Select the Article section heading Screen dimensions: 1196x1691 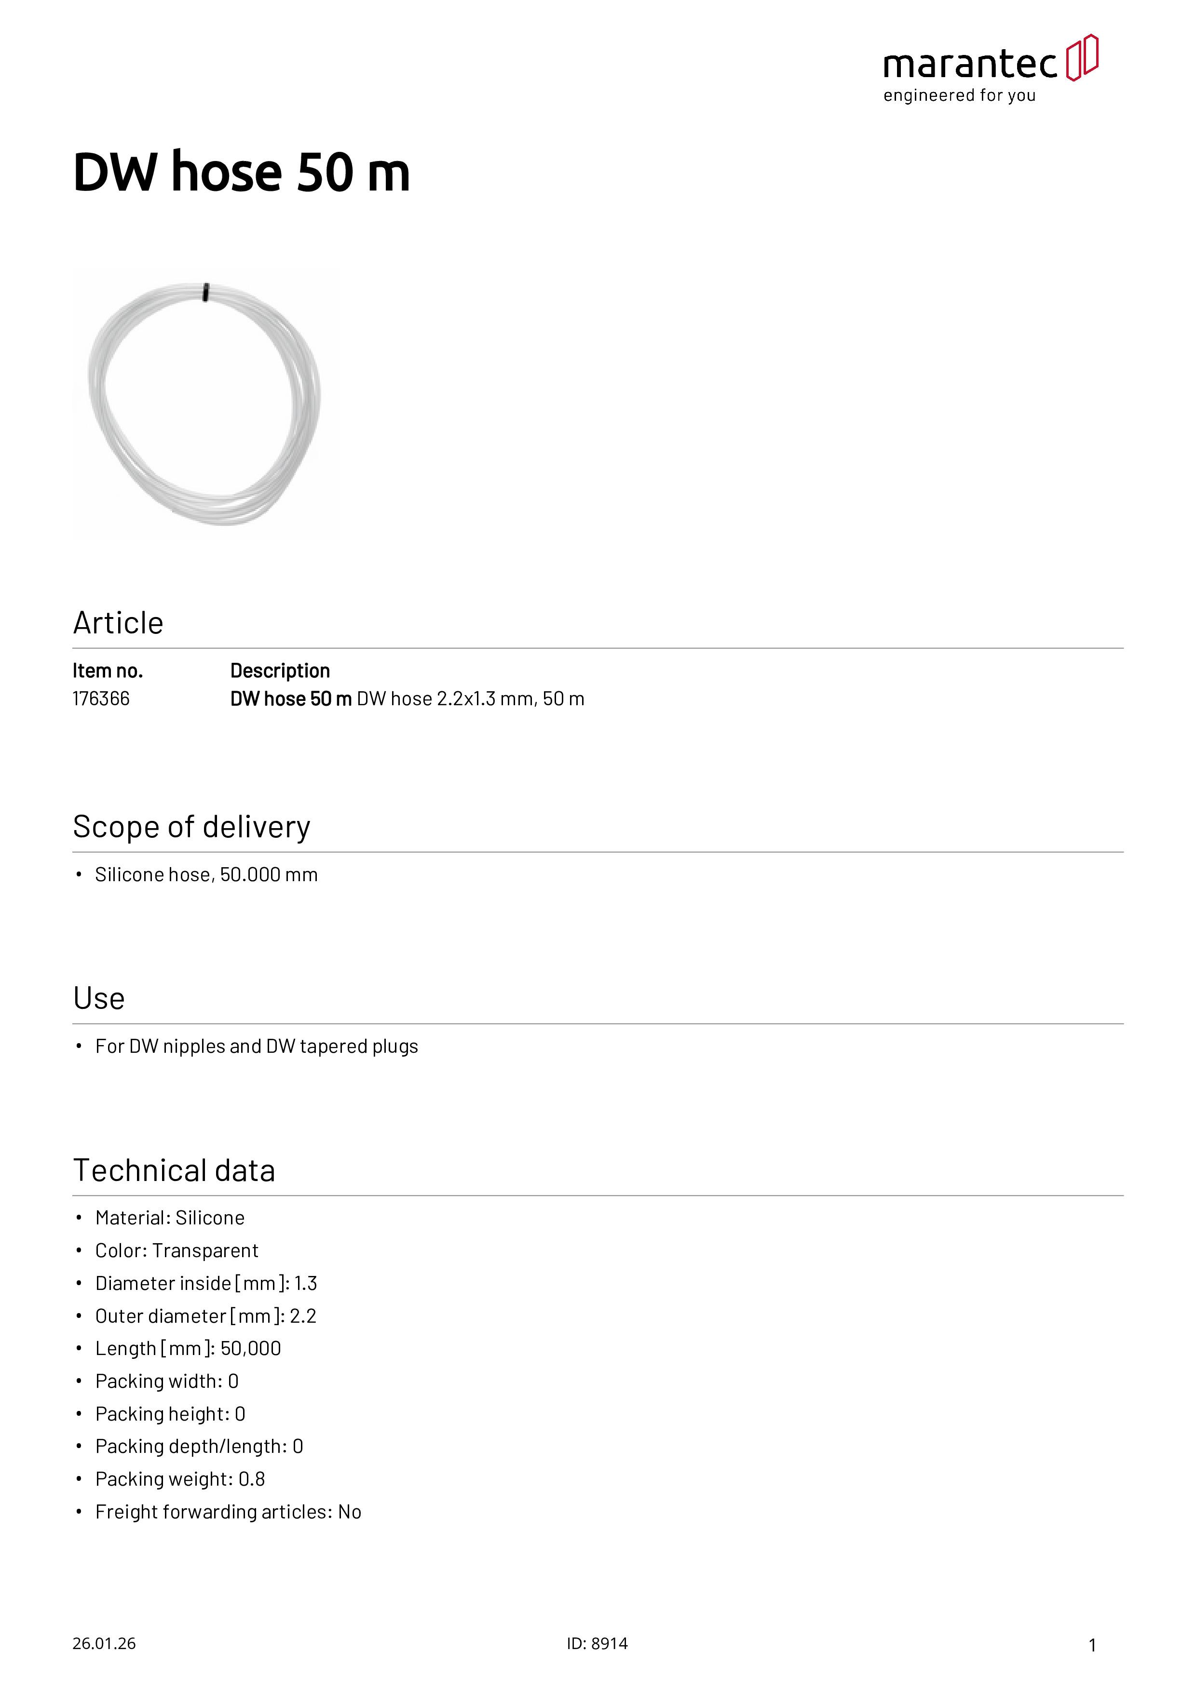pos(118,623)
